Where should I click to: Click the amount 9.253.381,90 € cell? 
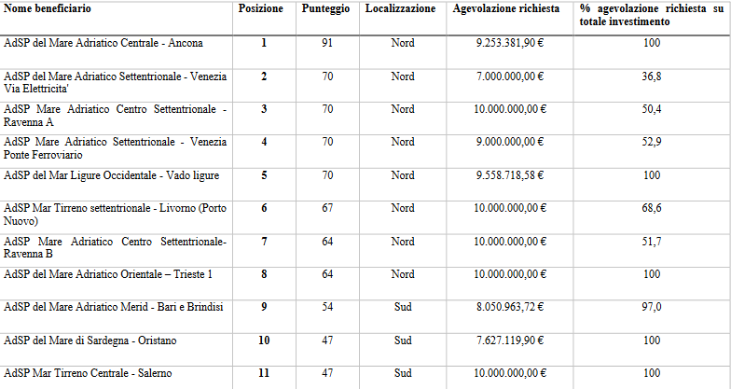pos(509,43)
